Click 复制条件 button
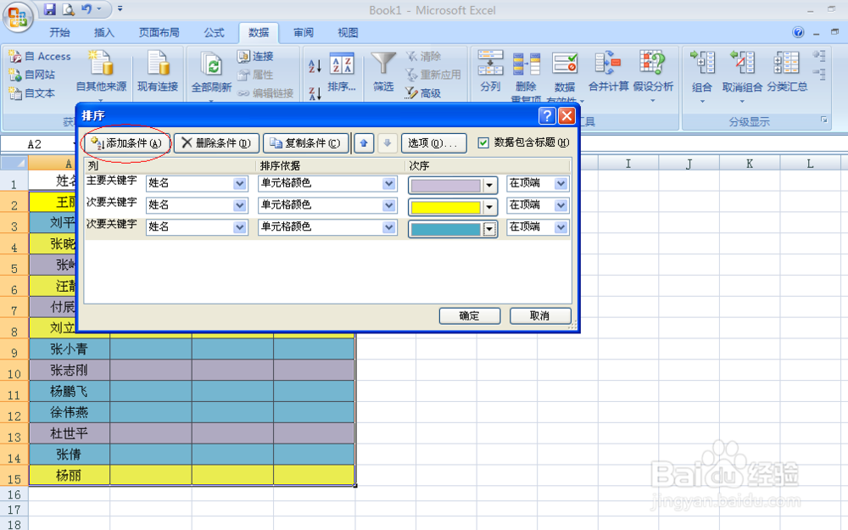 pyautogui.click(x=305, y=143)
